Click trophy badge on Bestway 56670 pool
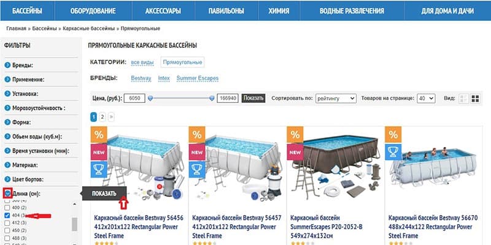This screenshot has width=491, height=245. (x=393, y=152)
